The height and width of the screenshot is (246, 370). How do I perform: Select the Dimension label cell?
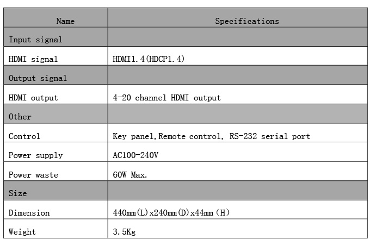tap(29, 213)
